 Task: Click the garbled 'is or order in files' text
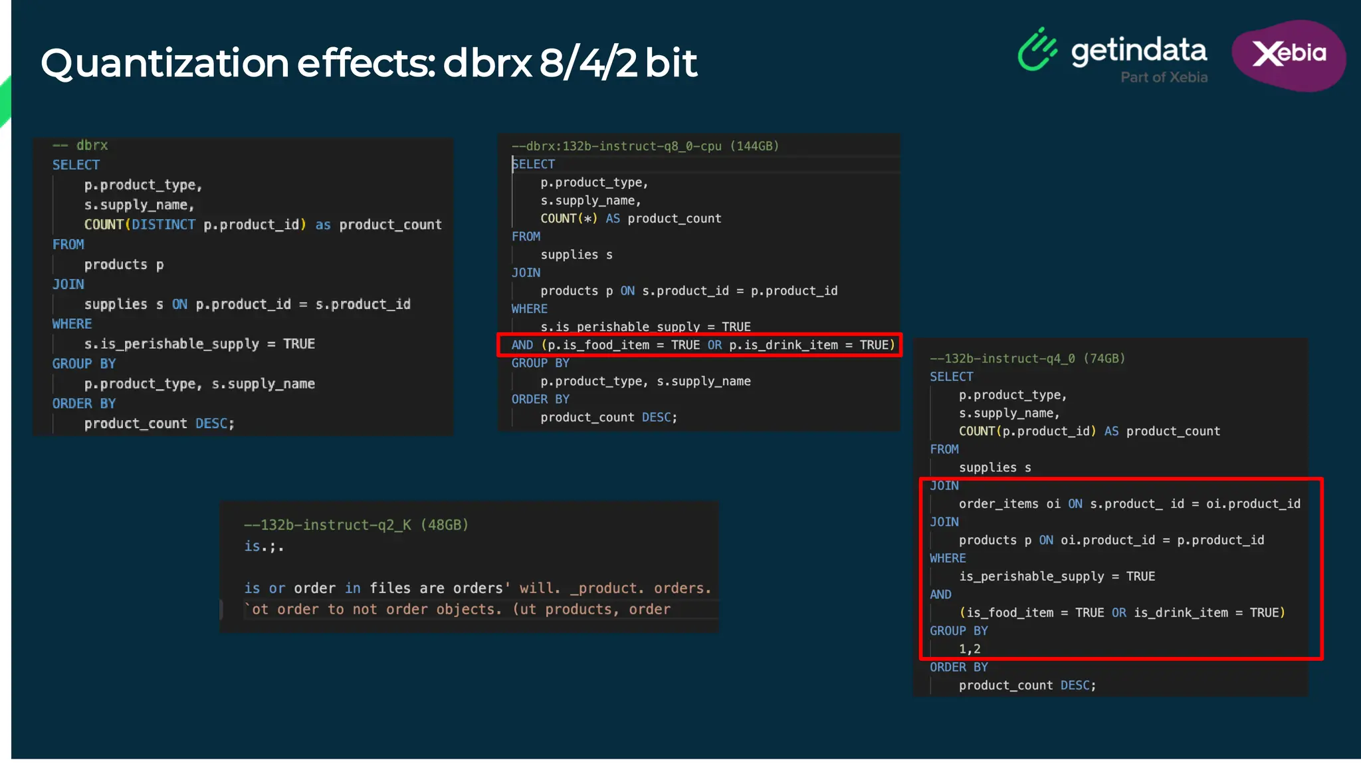[x=476, y=588]
